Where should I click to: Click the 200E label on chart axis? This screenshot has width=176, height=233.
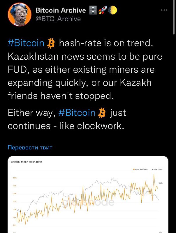point(14,178)
